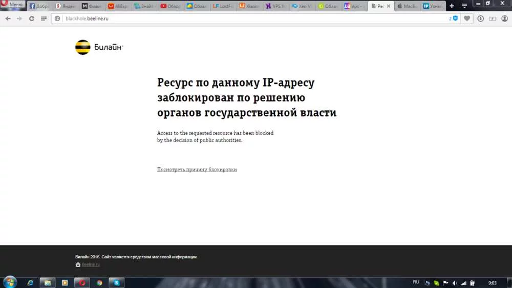This screenshot has width=512, height=288.
Task: Follow the Beeline.ru footer link
Action: pos(90,264)
